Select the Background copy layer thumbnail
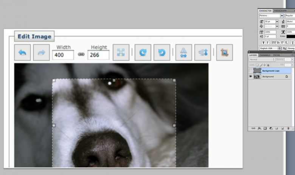295x175 pixels. tap(257, 71)
